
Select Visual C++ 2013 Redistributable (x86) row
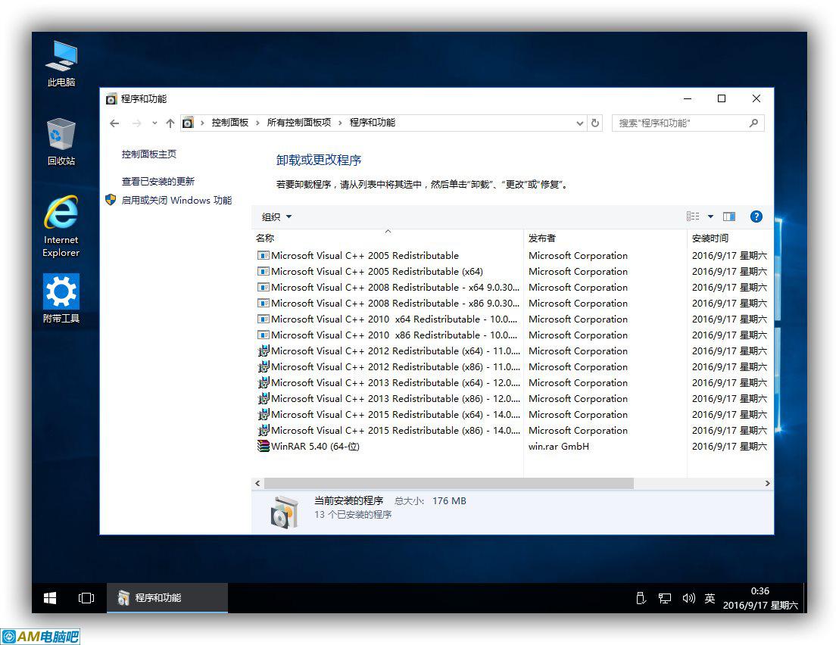point(512,398)
